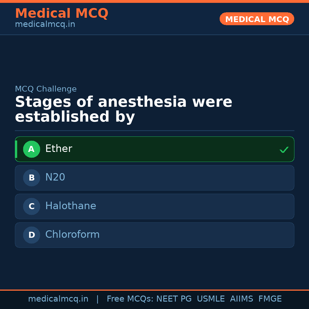Click the Medical MCQ logo text
The image size is (309, 309).
click(62, 13)
